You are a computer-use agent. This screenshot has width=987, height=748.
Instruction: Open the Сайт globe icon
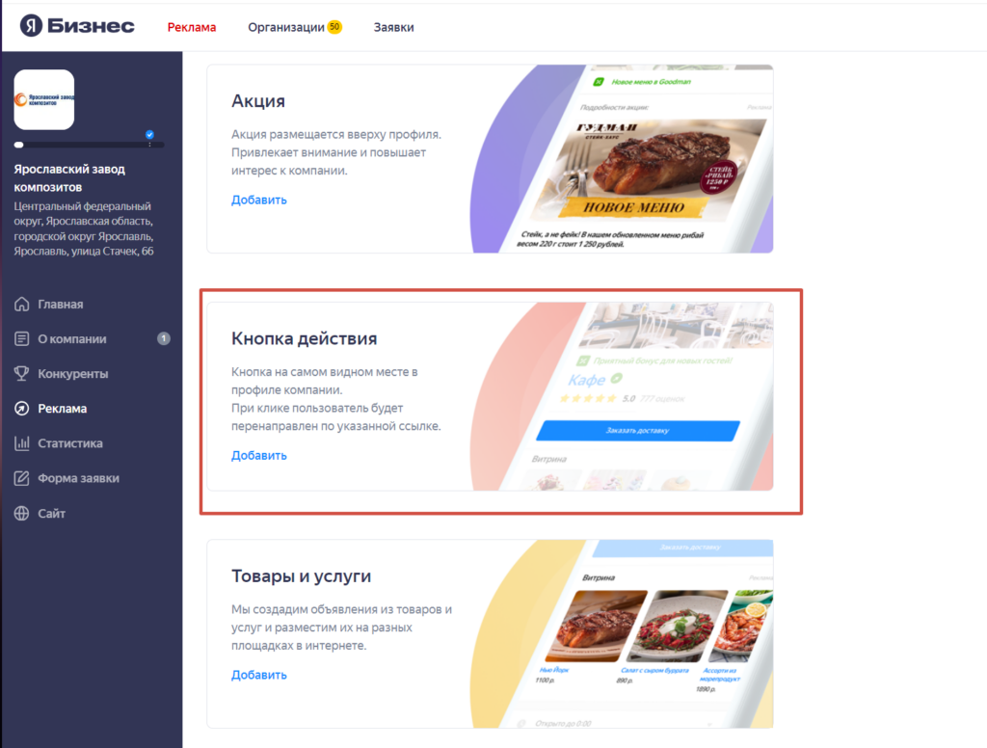coord(21,513)
